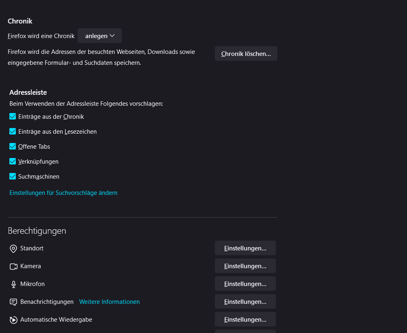Disable Offene Tabs suggestions
This screenshot has height=333, width=407.
(13, 146)
